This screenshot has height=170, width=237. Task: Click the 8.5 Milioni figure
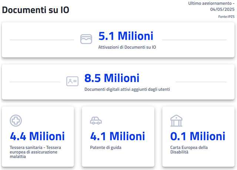coord(112,78)
